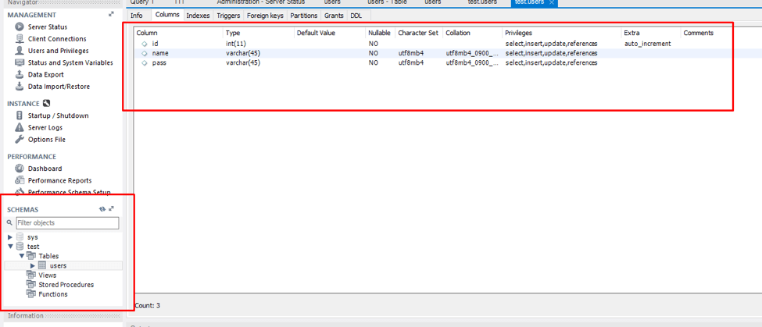The image size is (762, 327).
Task: Select the Columns tab
Action: click(167, 15)
